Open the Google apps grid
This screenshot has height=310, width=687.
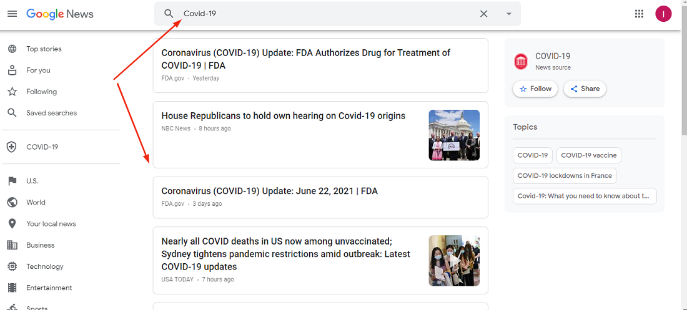click(639, 14)
